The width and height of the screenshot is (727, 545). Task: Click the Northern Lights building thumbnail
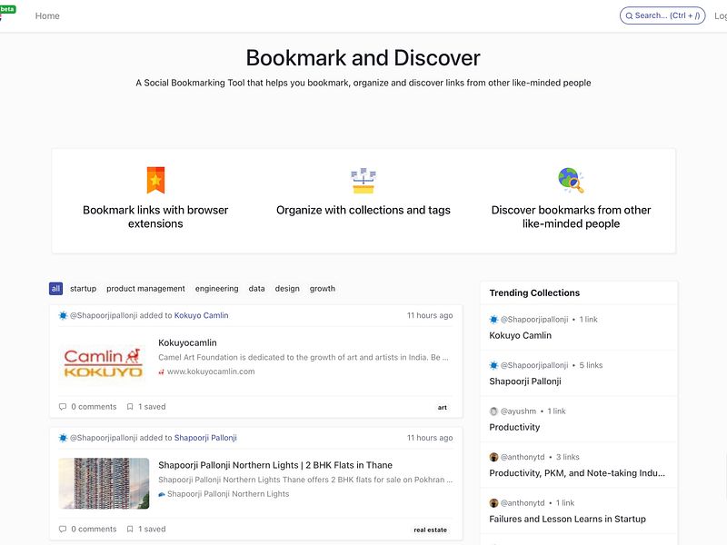point(104,483)
